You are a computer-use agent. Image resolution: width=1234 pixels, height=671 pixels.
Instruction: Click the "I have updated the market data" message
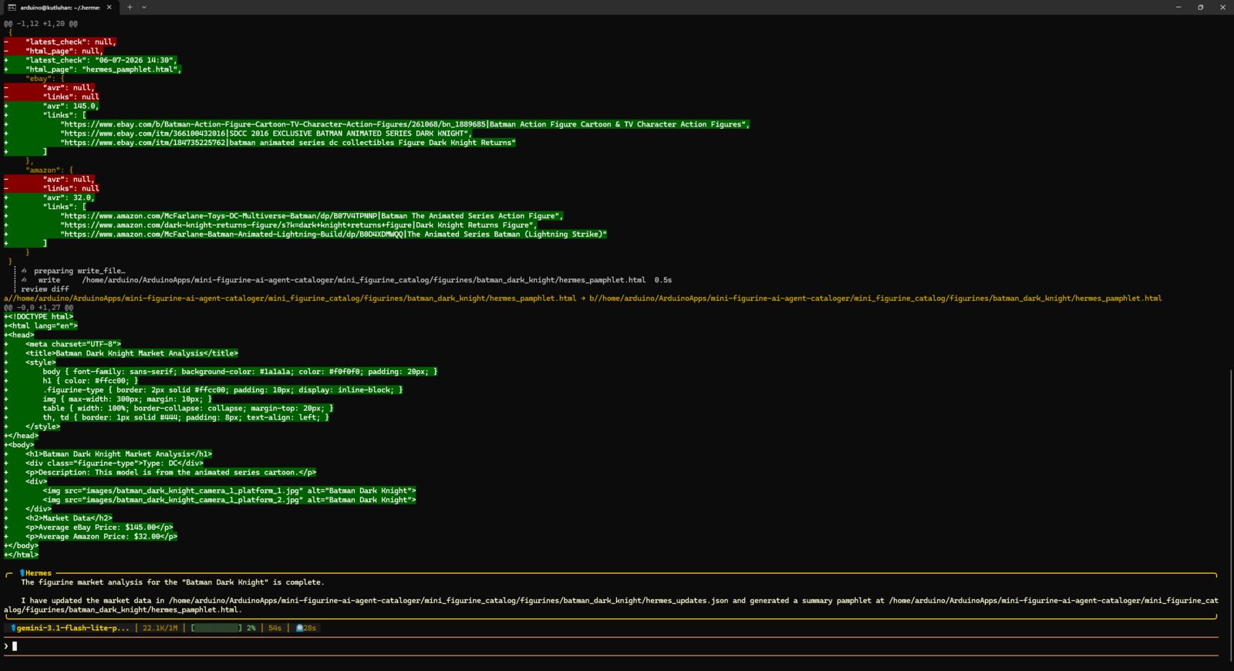[x=611, y=605]
